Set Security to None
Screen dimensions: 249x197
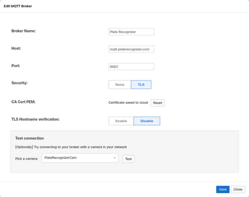click(120, 85)
